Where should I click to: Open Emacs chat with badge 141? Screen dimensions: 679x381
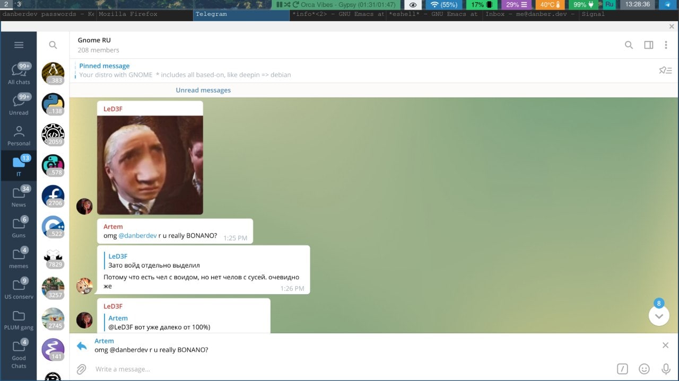click(53, 350)
